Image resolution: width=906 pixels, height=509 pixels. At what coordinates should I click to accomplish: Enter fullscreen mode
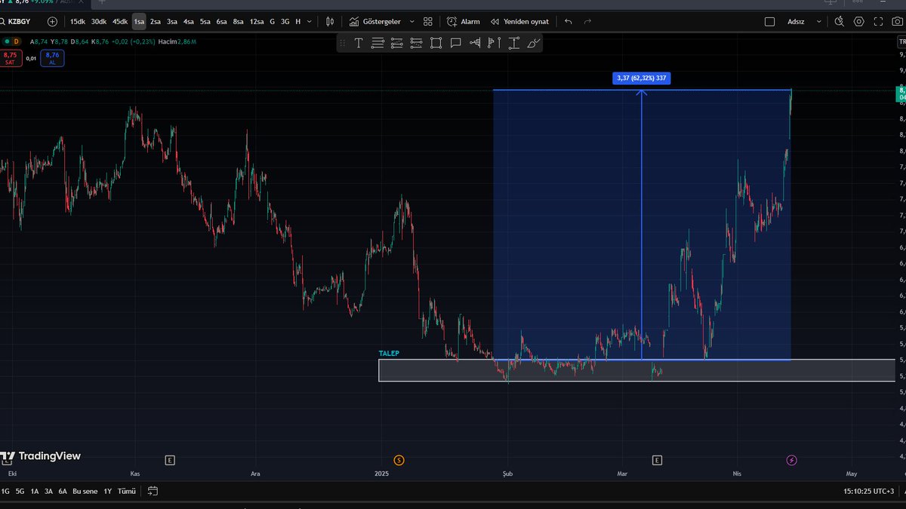878,22
